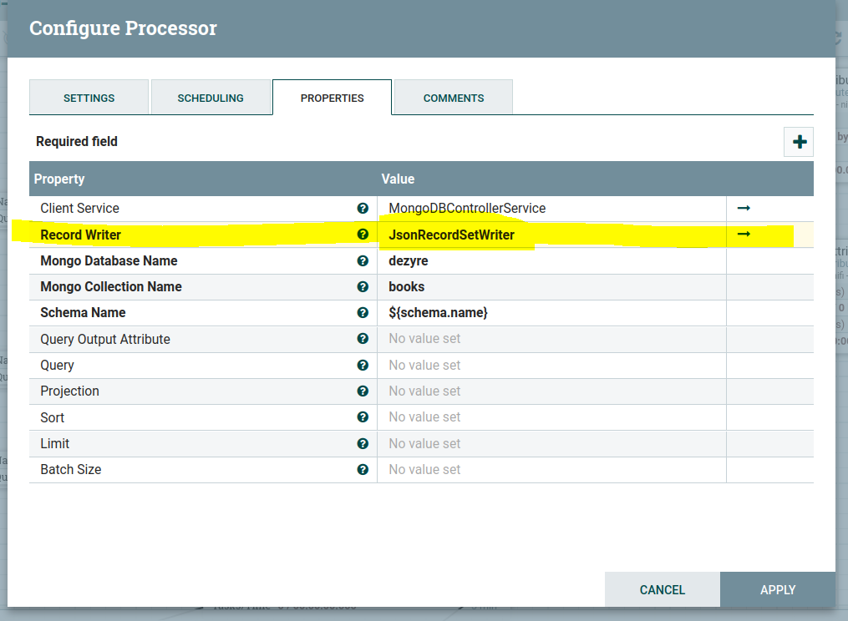Open Schema Name help tooltip icon
848x621 pixels.
click(363, 313)
